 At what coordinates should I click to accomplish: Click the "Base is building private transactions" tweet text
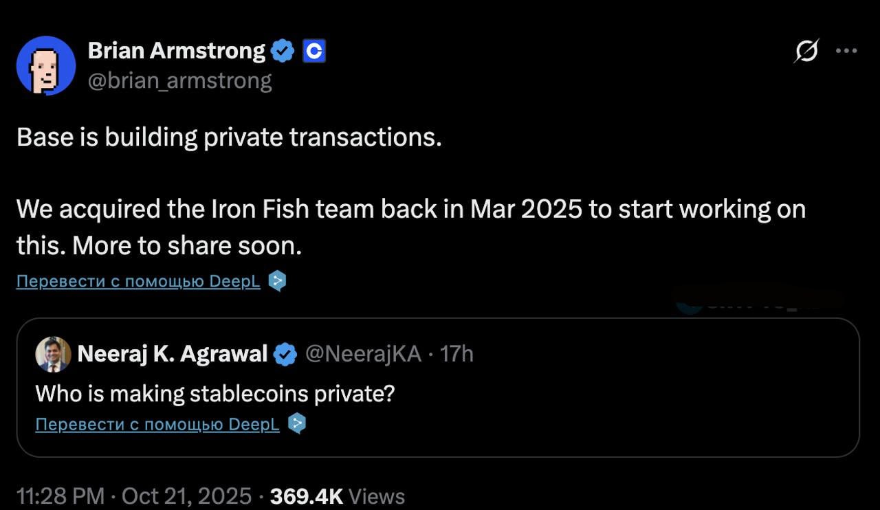pyautogui.click(x=229, y=137)
